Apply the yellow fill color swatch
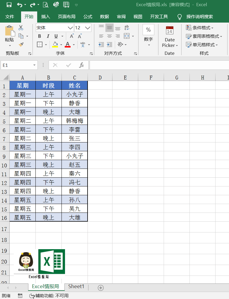This screenshot has height=299, width=229. coord(55,45)
